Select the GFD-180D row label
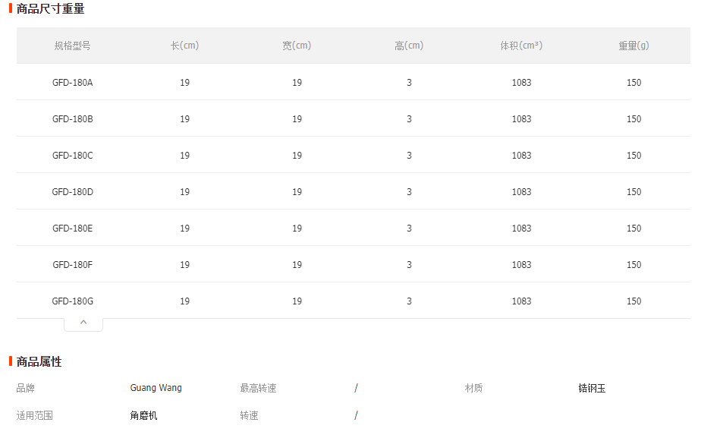The image size is (720, 435). coord(73,192)
